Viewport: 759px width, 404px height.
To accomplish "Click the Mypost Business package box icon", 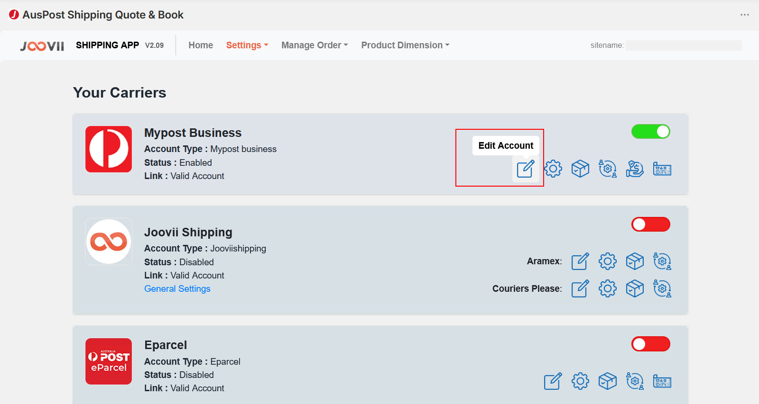I will (x=580, y=169).
